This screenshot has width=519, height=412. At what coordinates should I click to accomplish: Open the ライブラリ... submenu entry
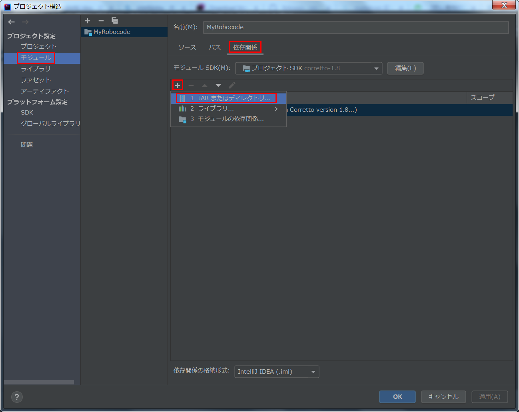point(228,109)
